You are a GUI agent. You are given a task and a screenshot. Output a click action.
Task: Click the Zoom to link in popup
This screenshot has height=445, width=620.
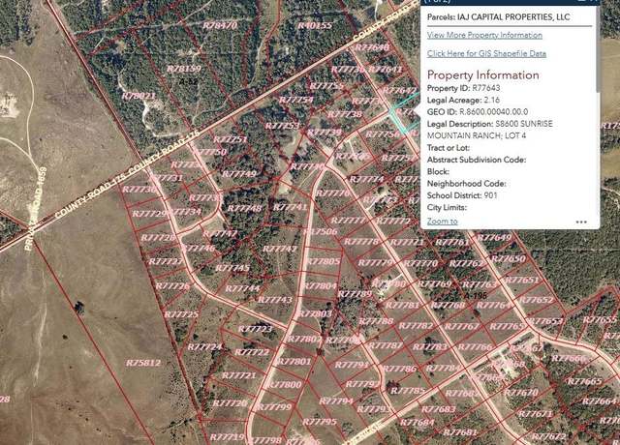[442, 222]
